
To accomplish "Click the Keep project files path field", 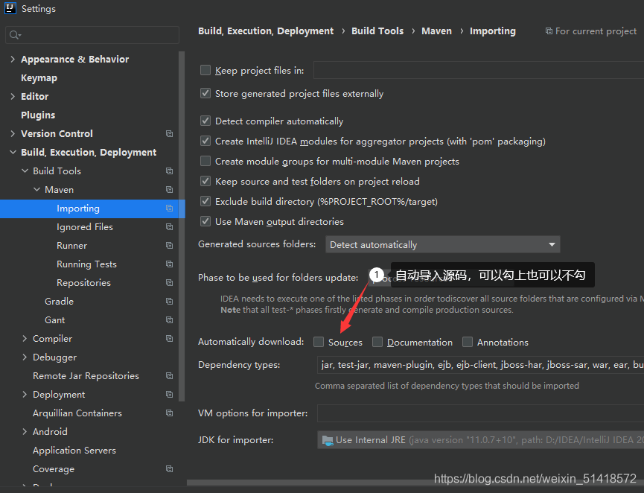I will (x=479, y=70).
